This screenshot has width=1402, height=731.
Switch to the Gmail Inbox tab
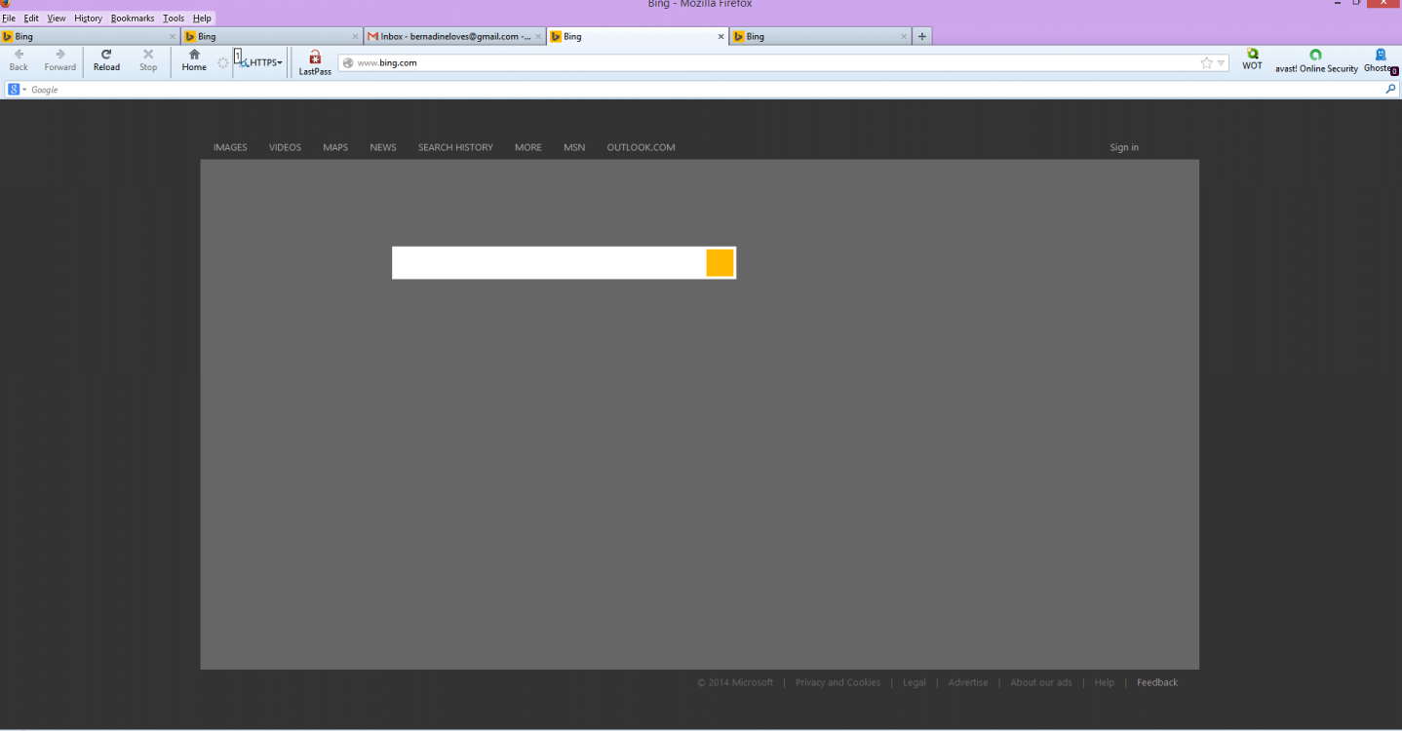(x=452, y=37)
